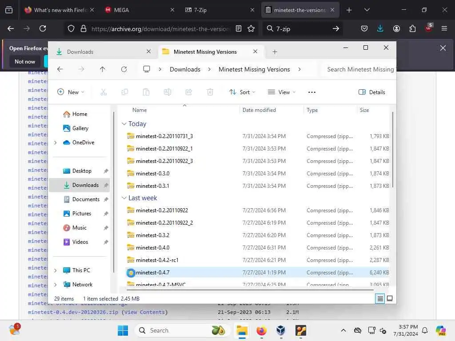Expand This PC in navigation pane
Viewport: 455px width, 341px height.
tap(56, 270)
